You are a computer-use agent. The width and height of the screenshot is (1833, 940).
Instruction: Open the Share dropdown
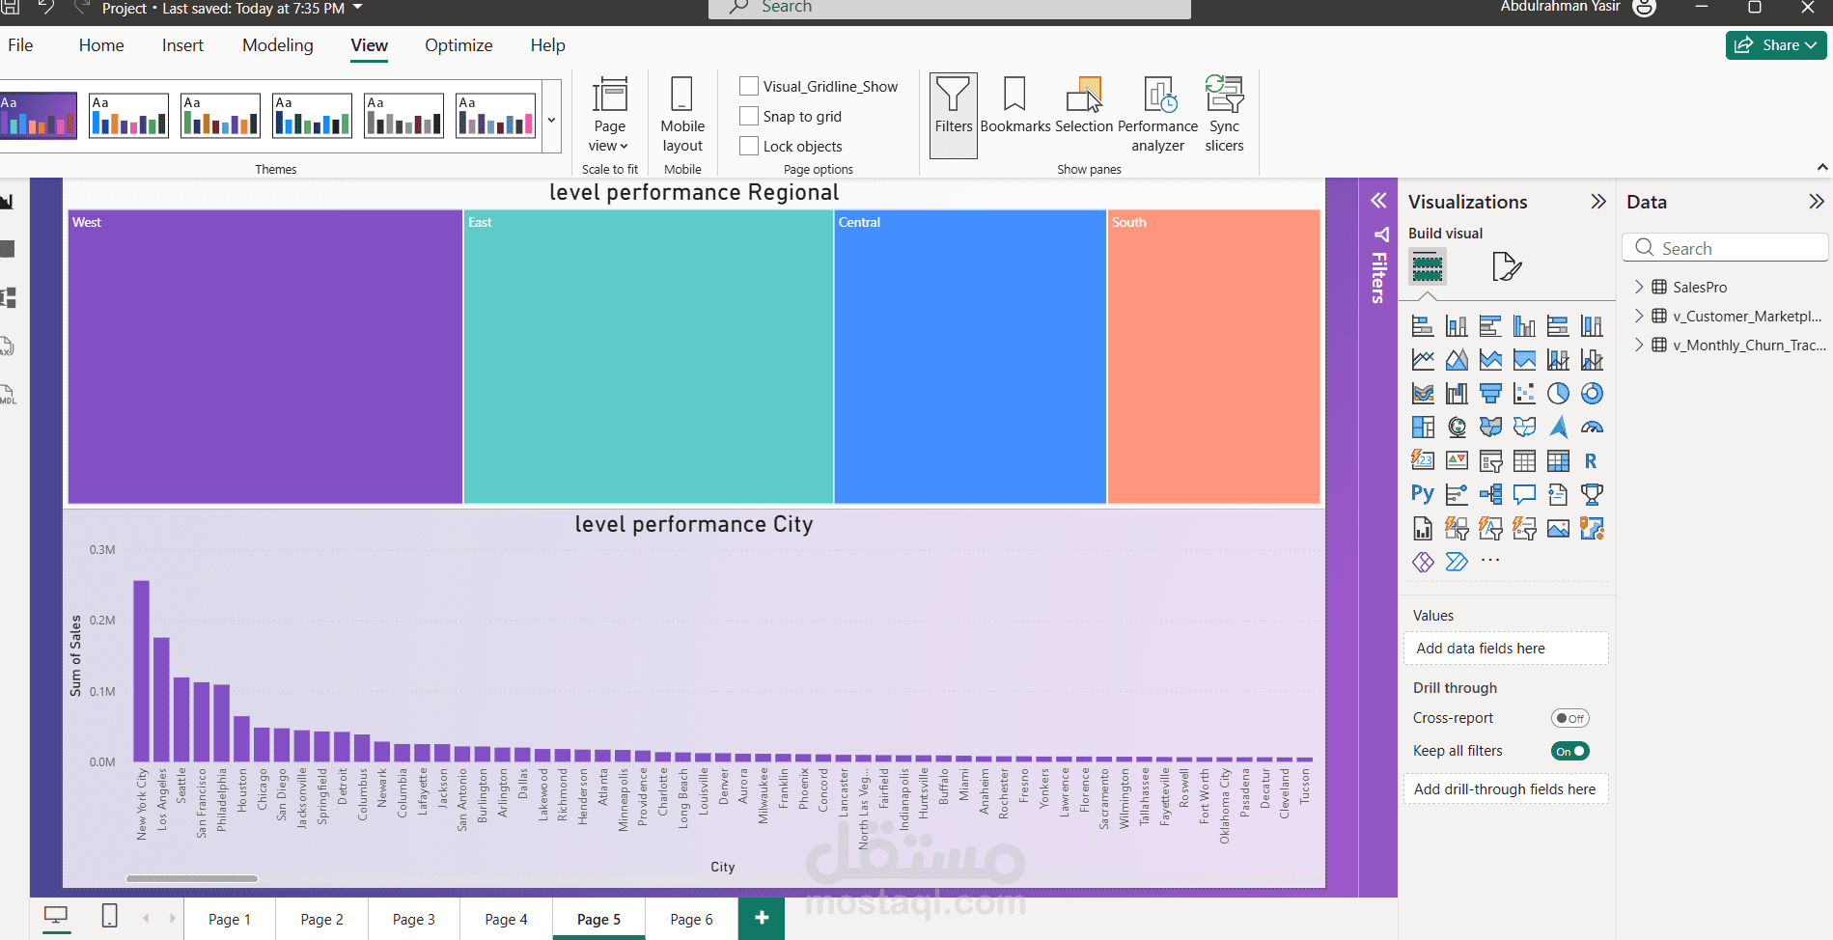pos(1776,45)
